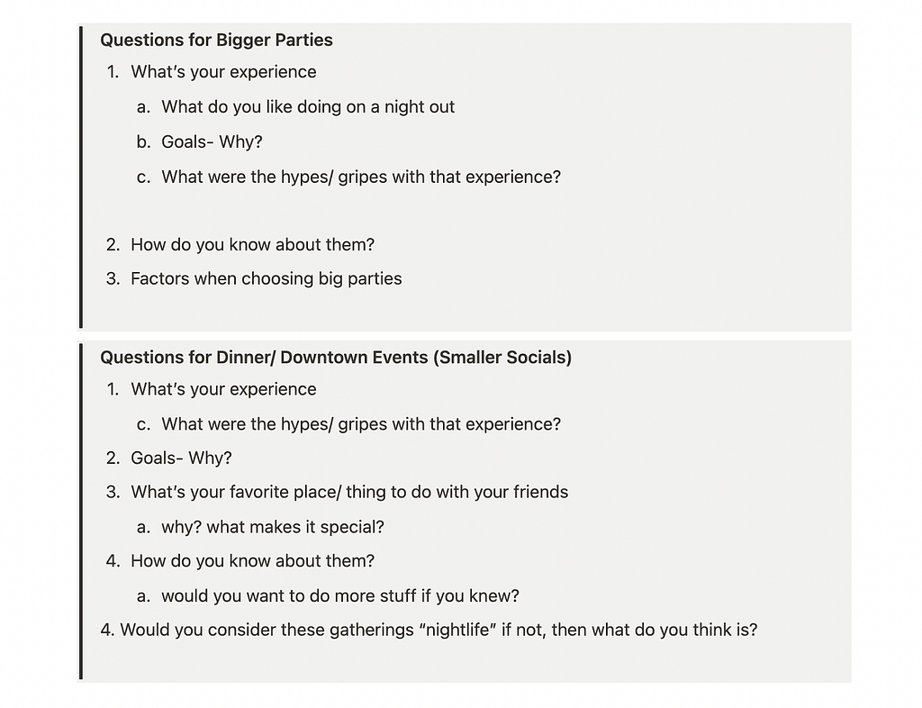Image resolution: width=922 pixels, height=708 pixels.
Task: Click the 'Questions for Bigger Parties' heading
Action: click(216, 40)
